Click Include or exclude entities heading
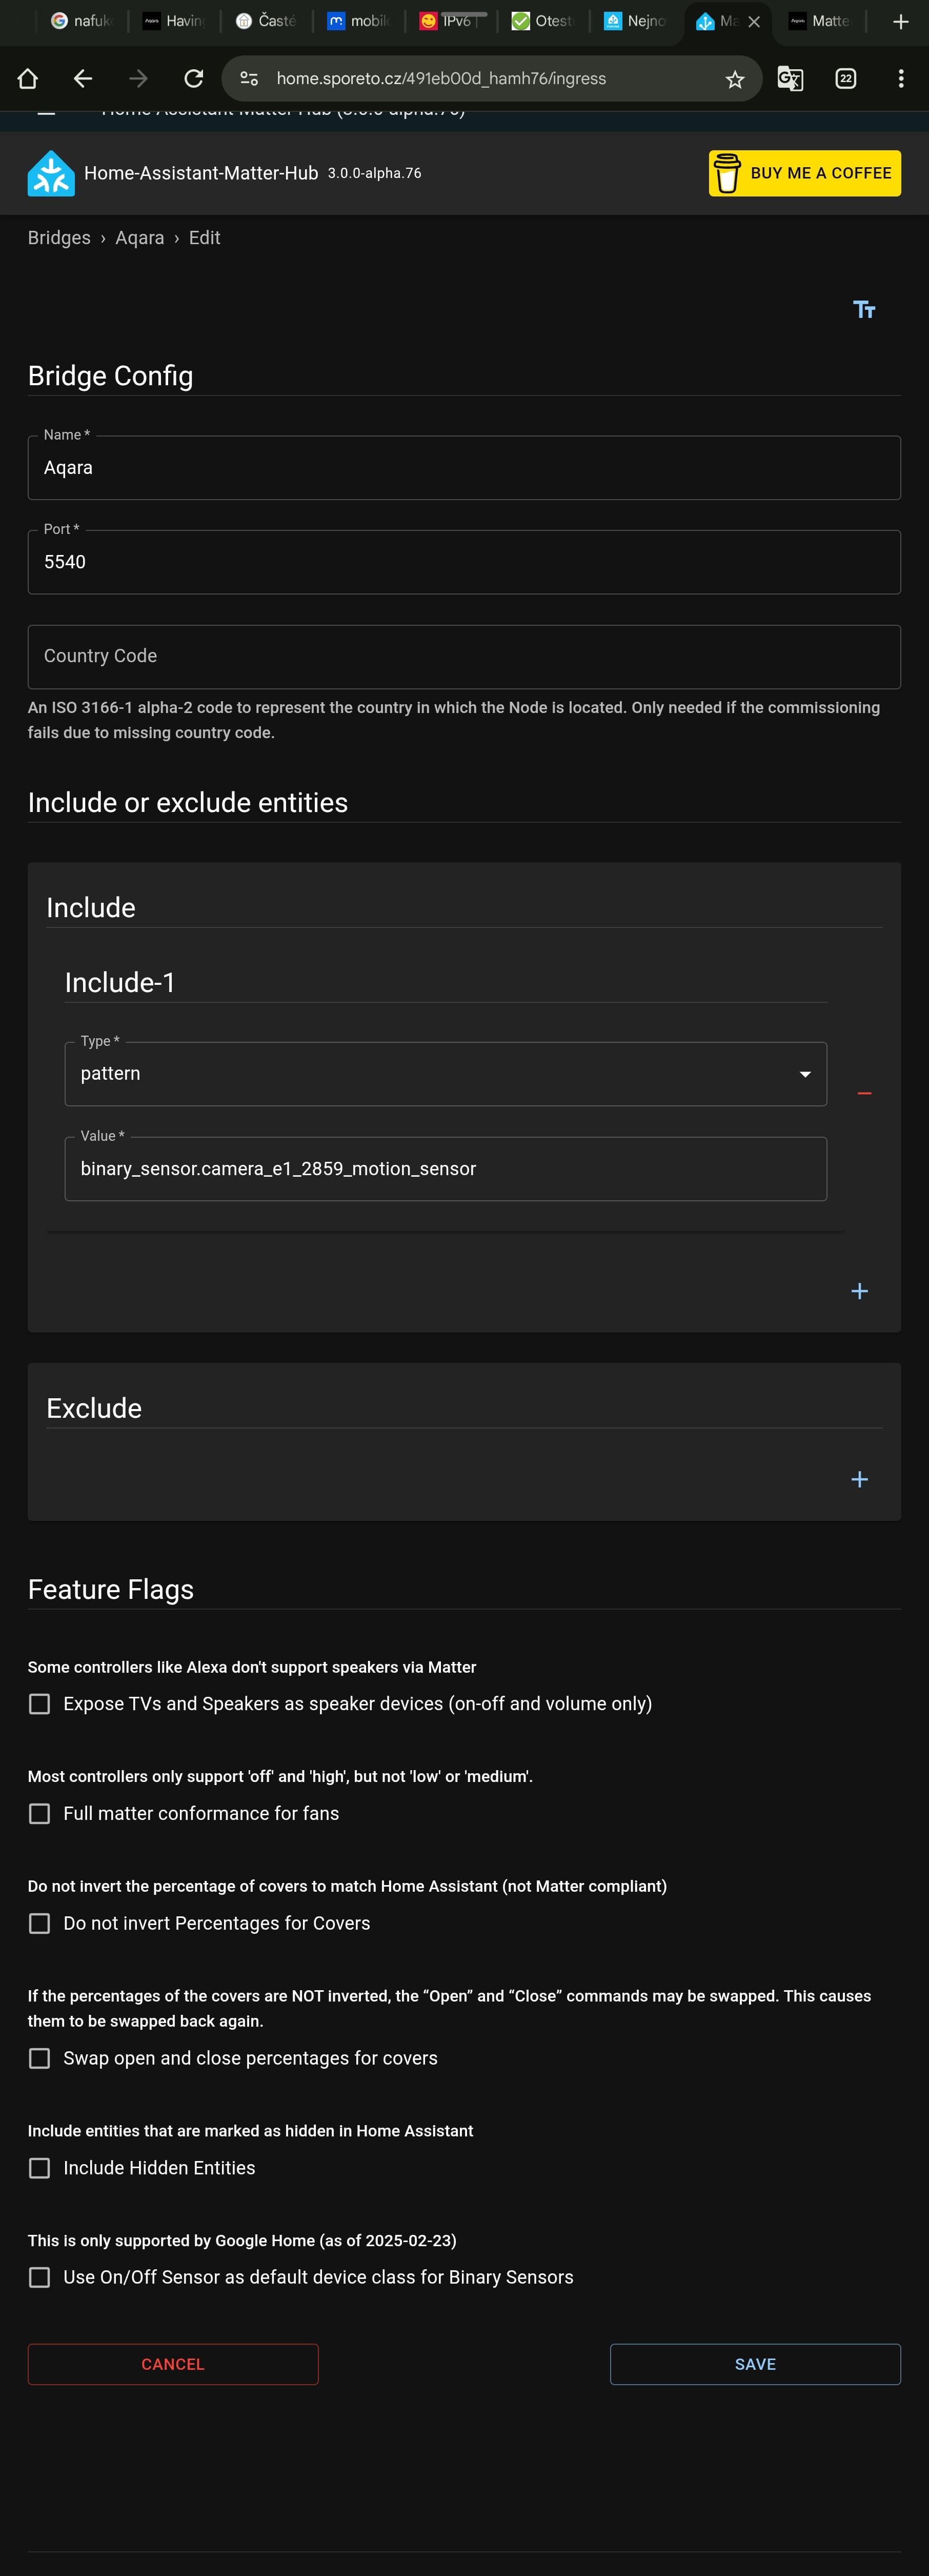 point(188,803)
